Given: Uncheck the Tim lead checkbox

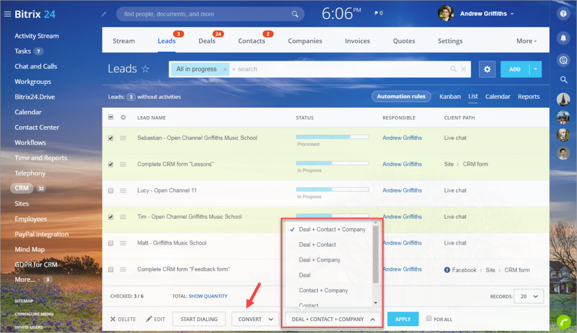Looking at the screenshot, I should [x=111, y=217].
